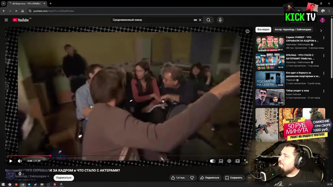Stop page loading button
The width and height of the screenshot is (333, 187).
(x=16, y=11)
